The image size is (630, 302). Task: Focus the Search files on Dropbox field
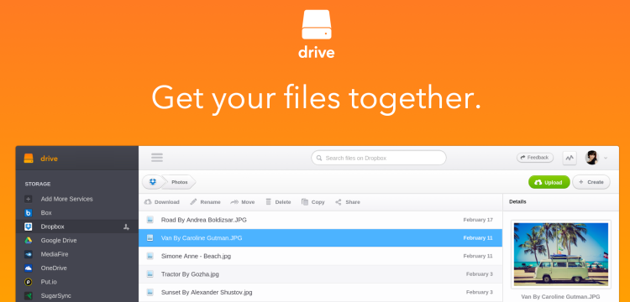[379, 158]
